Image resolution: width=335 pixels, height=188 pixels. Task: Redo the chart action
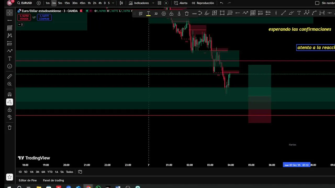coord(229,3)
